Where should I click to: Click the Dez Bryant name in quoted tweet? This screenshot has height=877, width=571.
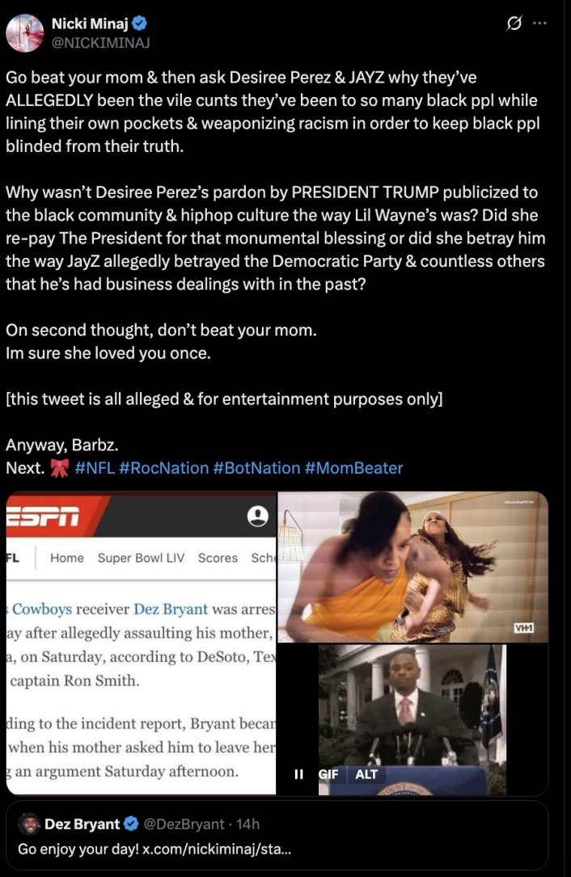click(82, 824)
